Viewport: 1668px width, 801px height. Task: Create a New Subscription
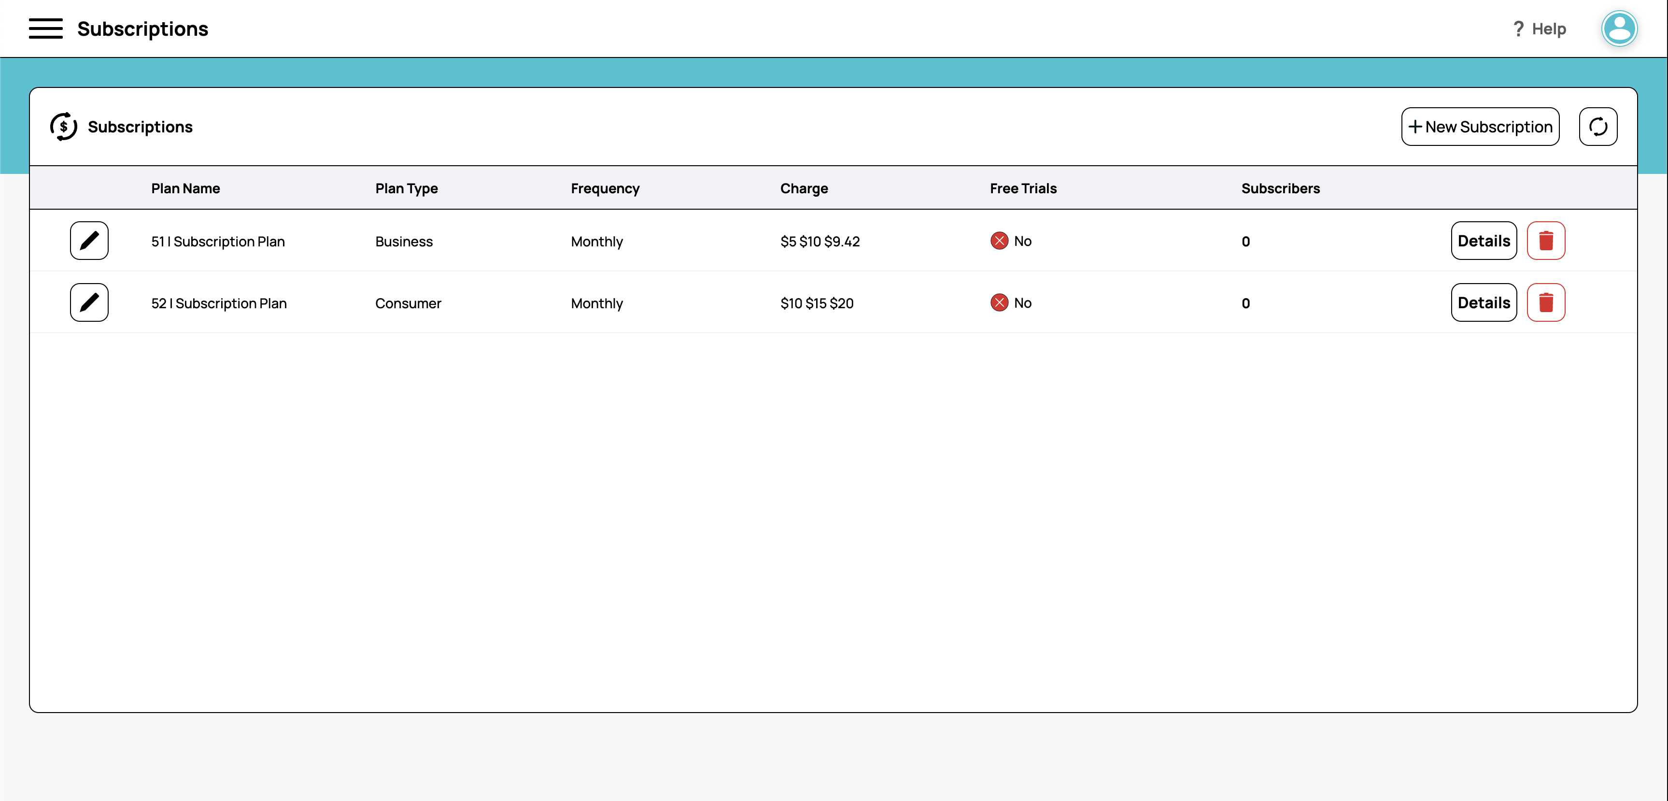[1480, 126]
